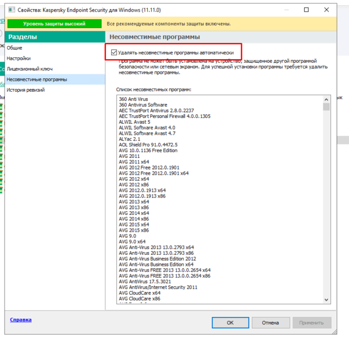The height and width of the screenshot is (342, 349).
Task: Select 'AVG 2012.0.1913 x64' entry
Action: pos(143,190)
